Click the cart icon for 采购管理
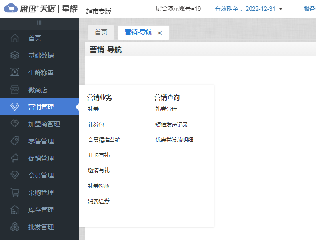Viewport: 316px width, 240px height. click(x=15, y=192)
